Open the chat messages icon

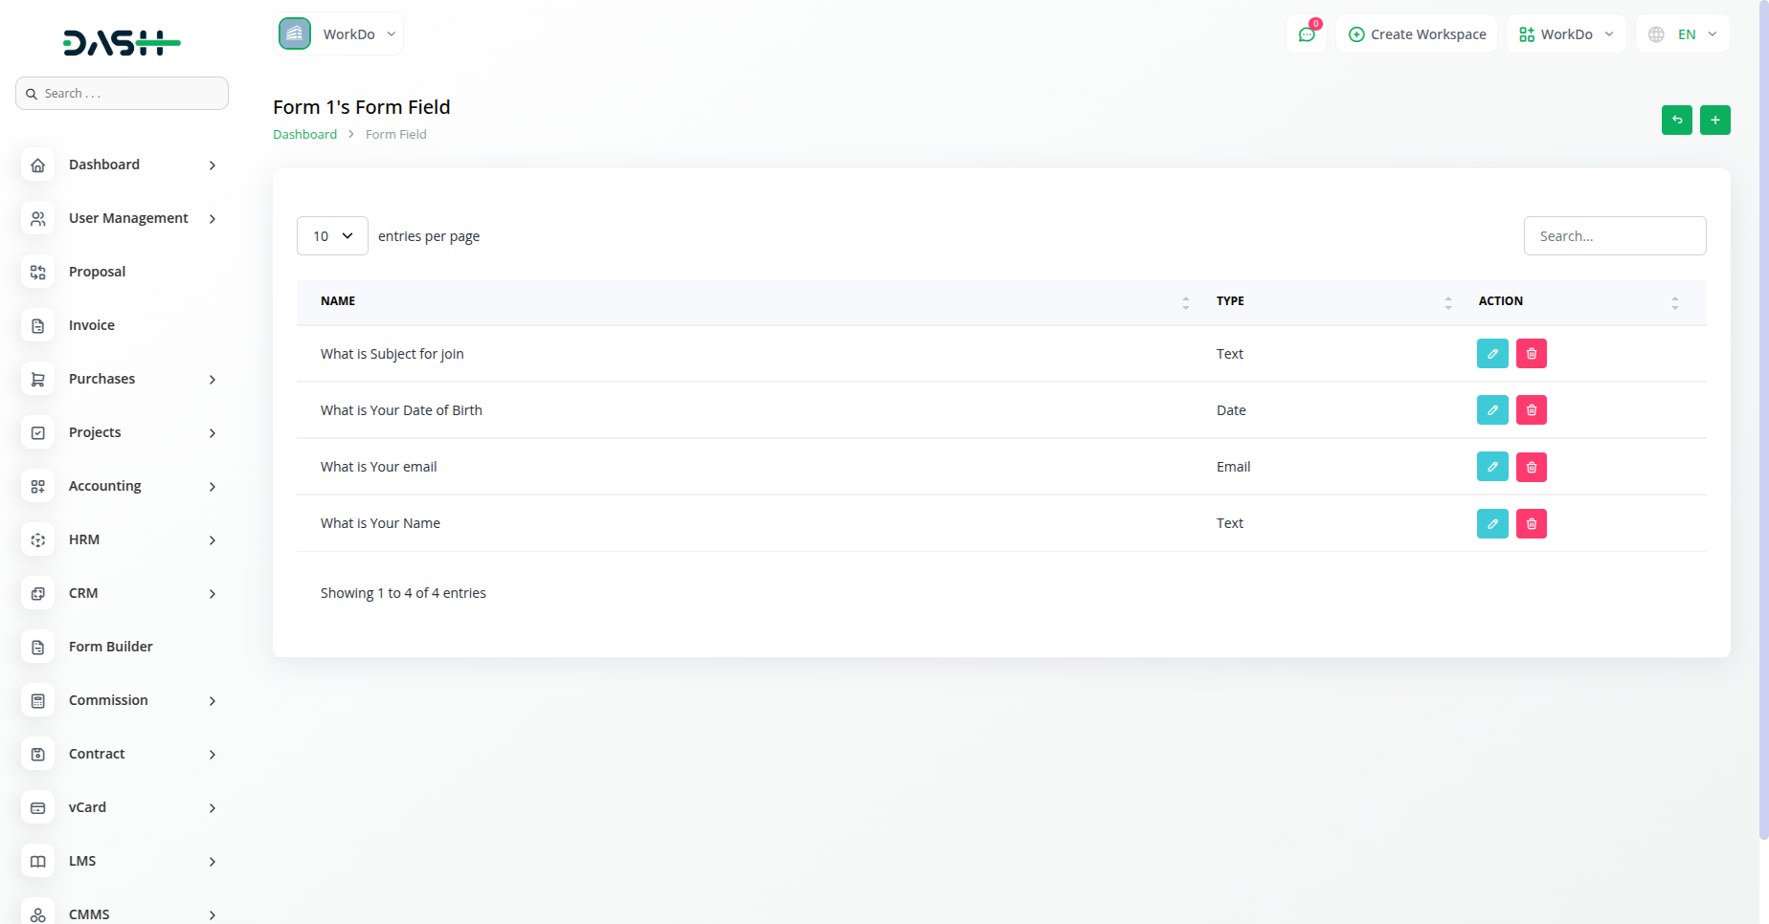click(1306, 34)
